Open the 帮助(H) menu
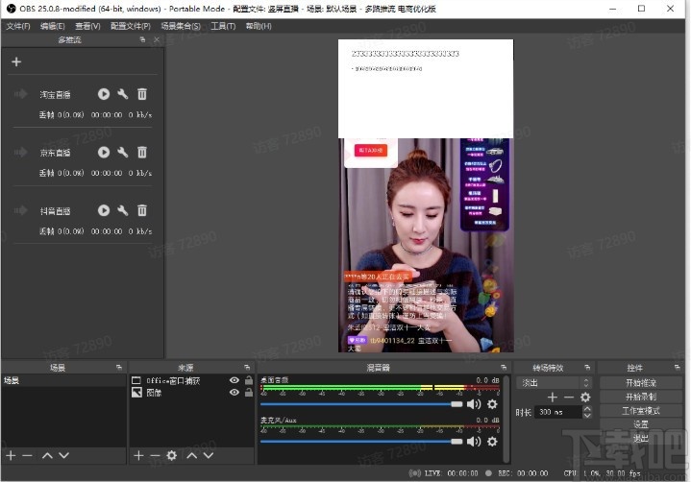The image size is (691, 482). click(x=259, y=26)
